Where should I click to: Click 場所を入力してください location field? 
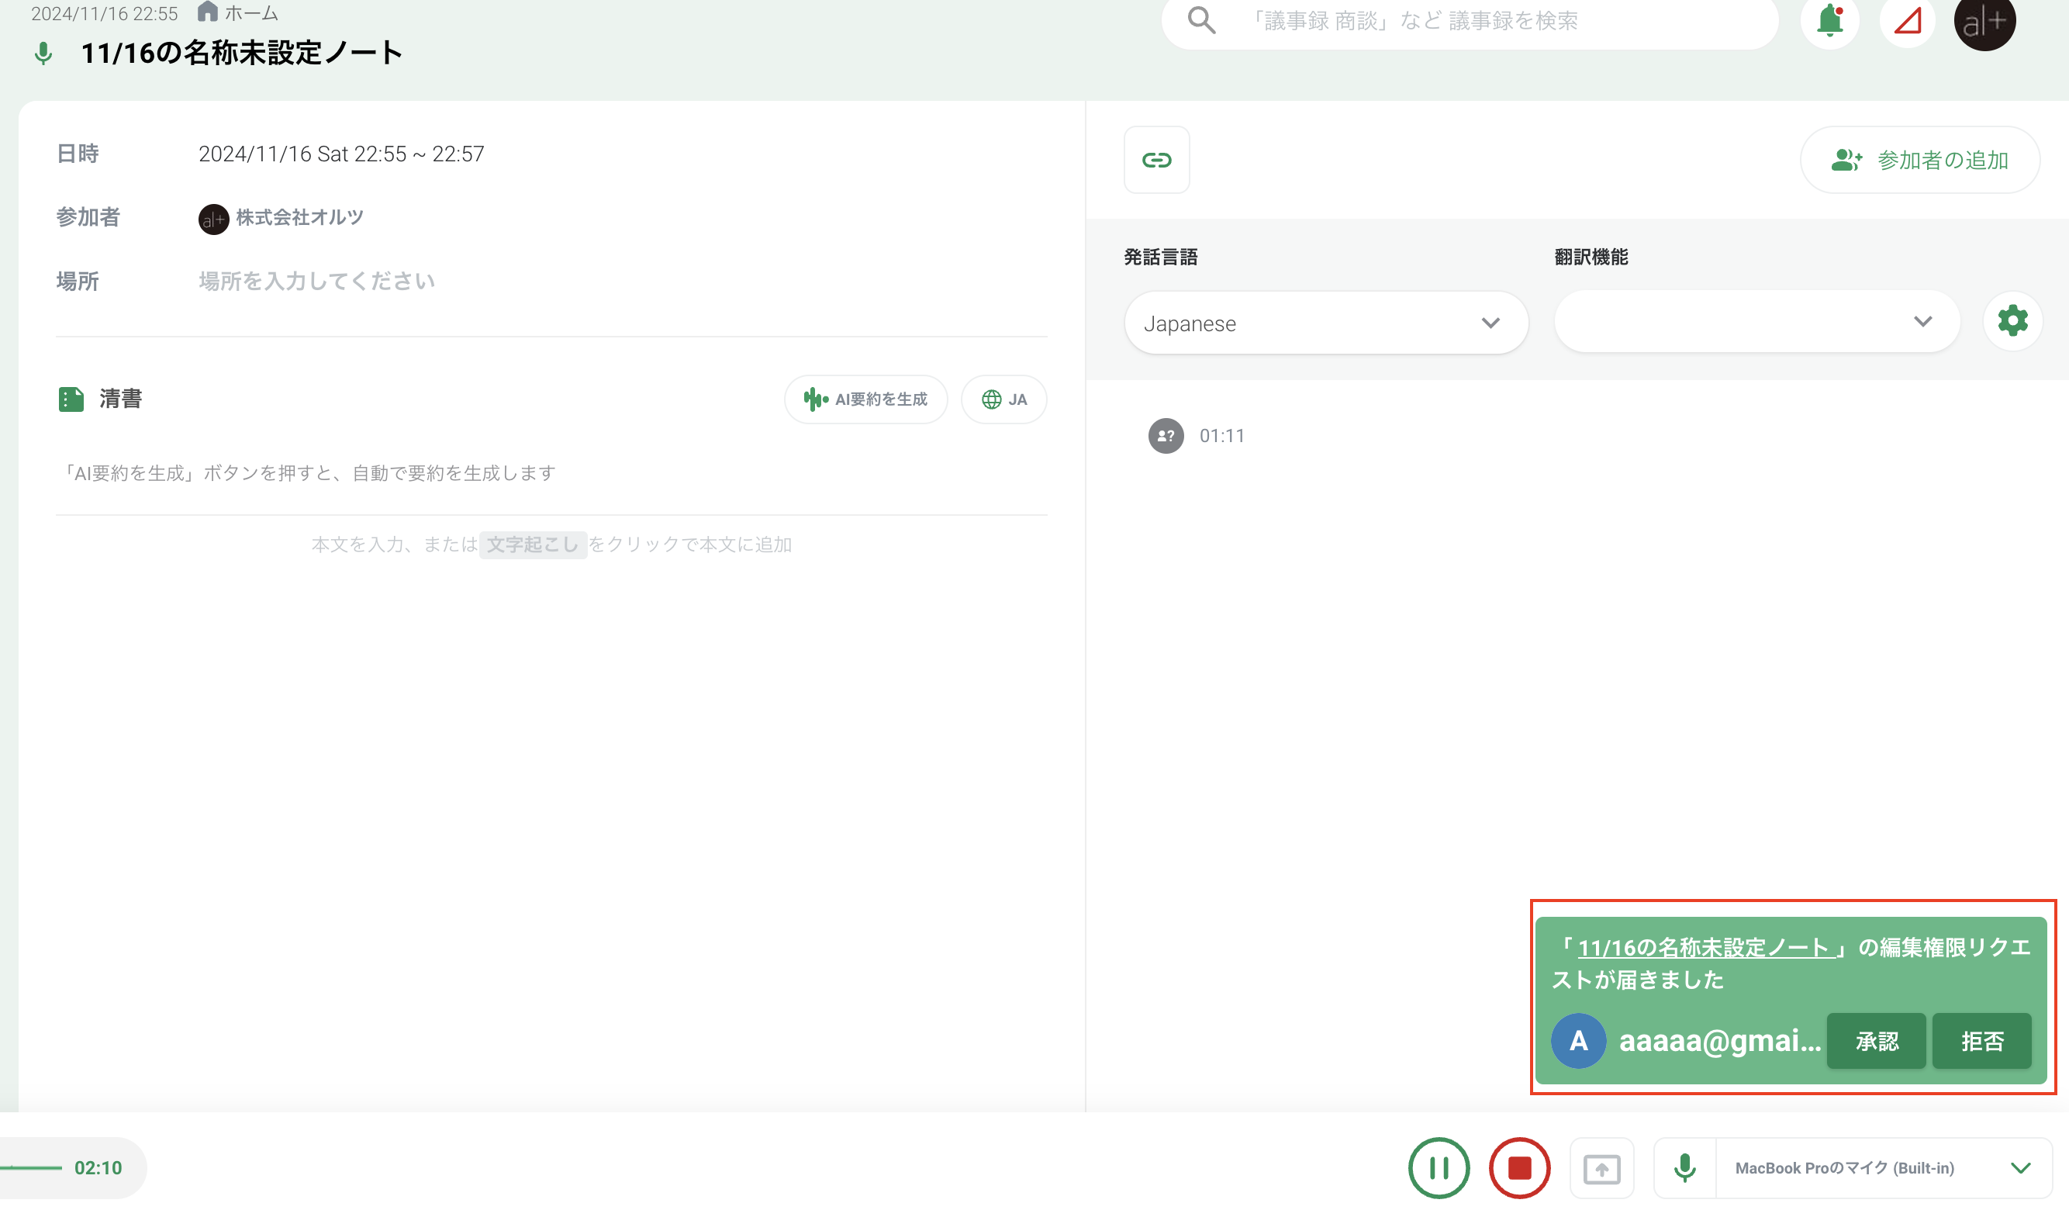pos(317,281)
